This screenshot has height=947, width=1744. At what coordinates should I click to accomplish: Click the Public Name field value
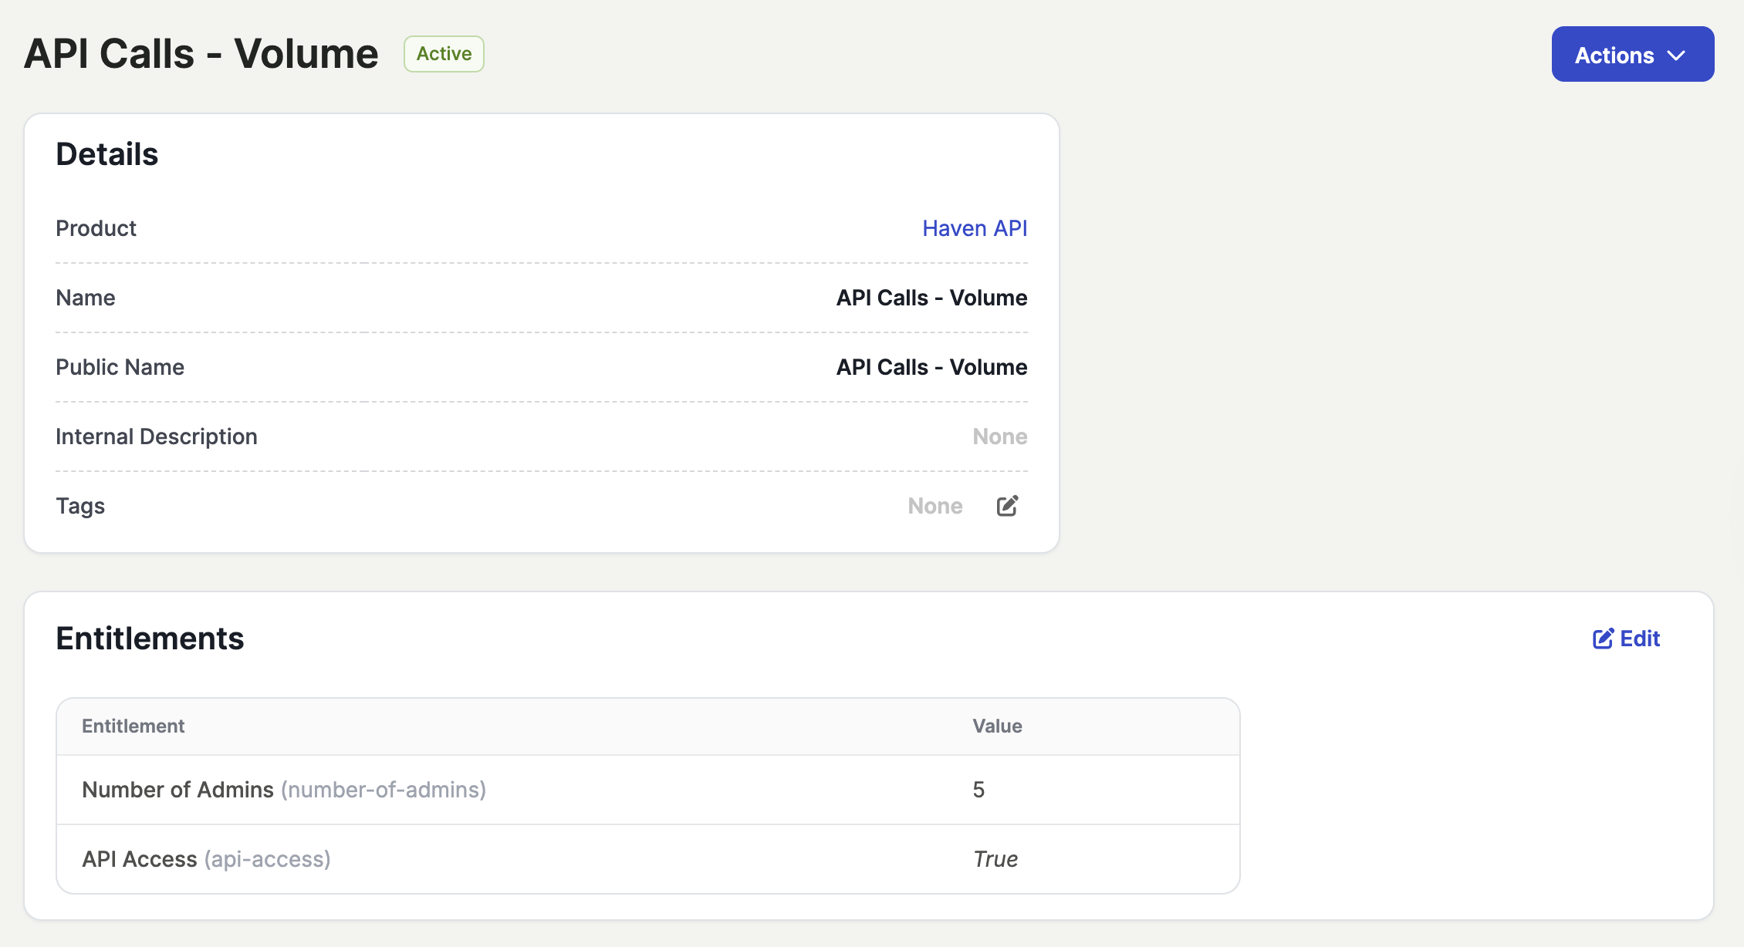pyautogui.click(x=931, y=367)
